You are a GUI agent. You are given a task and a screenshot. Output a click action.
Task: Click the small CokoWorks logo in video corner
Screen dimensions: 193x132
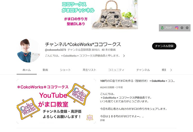pos(90,118)
